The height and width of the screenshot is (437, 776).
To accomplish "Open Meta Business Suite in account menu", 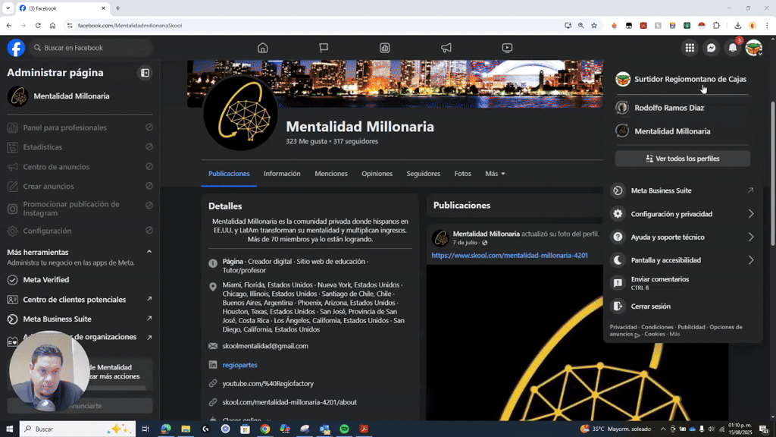I will (683, 190).
